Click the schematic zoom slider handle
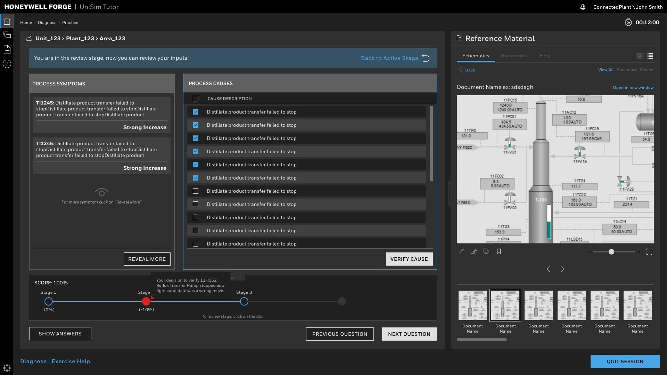 pyautogui.click(x=611, y=252)
